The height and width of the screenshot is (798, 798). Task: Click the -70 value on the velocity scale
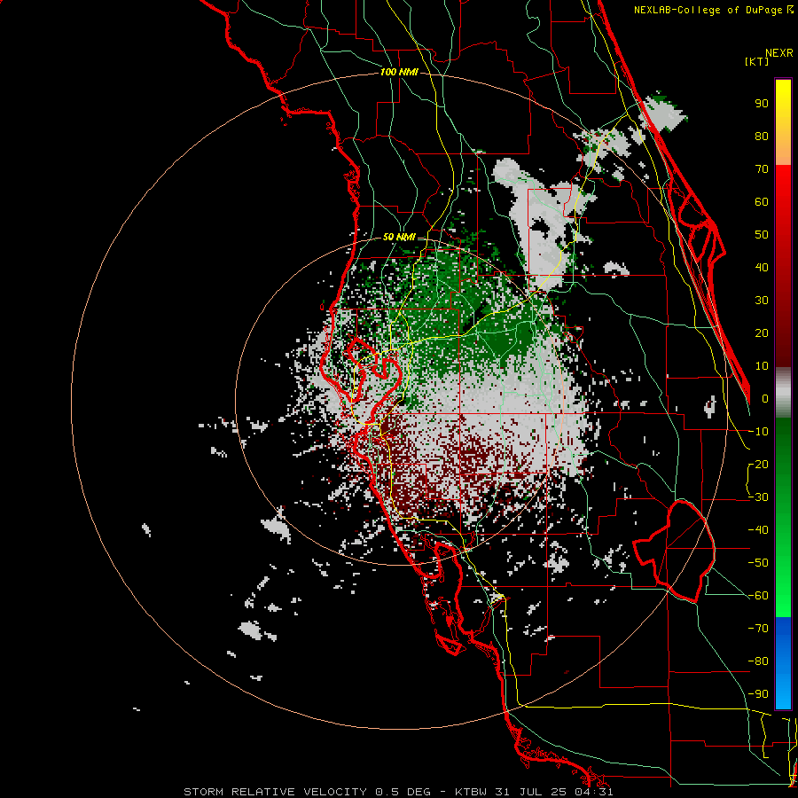(758, 629)
